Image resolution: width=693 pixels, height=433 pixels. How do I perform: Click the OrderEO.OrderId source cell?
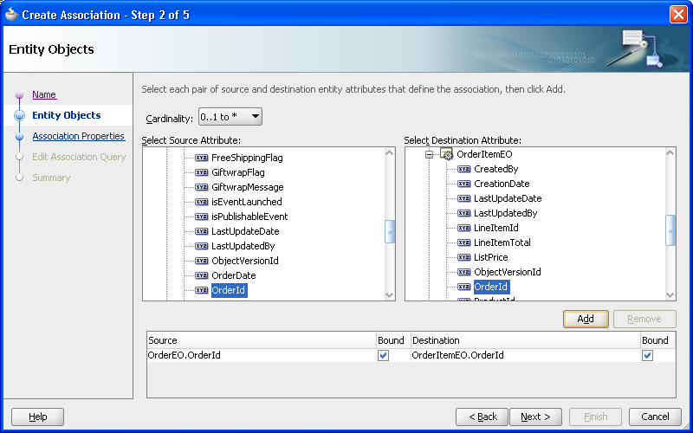coord(262,355)
